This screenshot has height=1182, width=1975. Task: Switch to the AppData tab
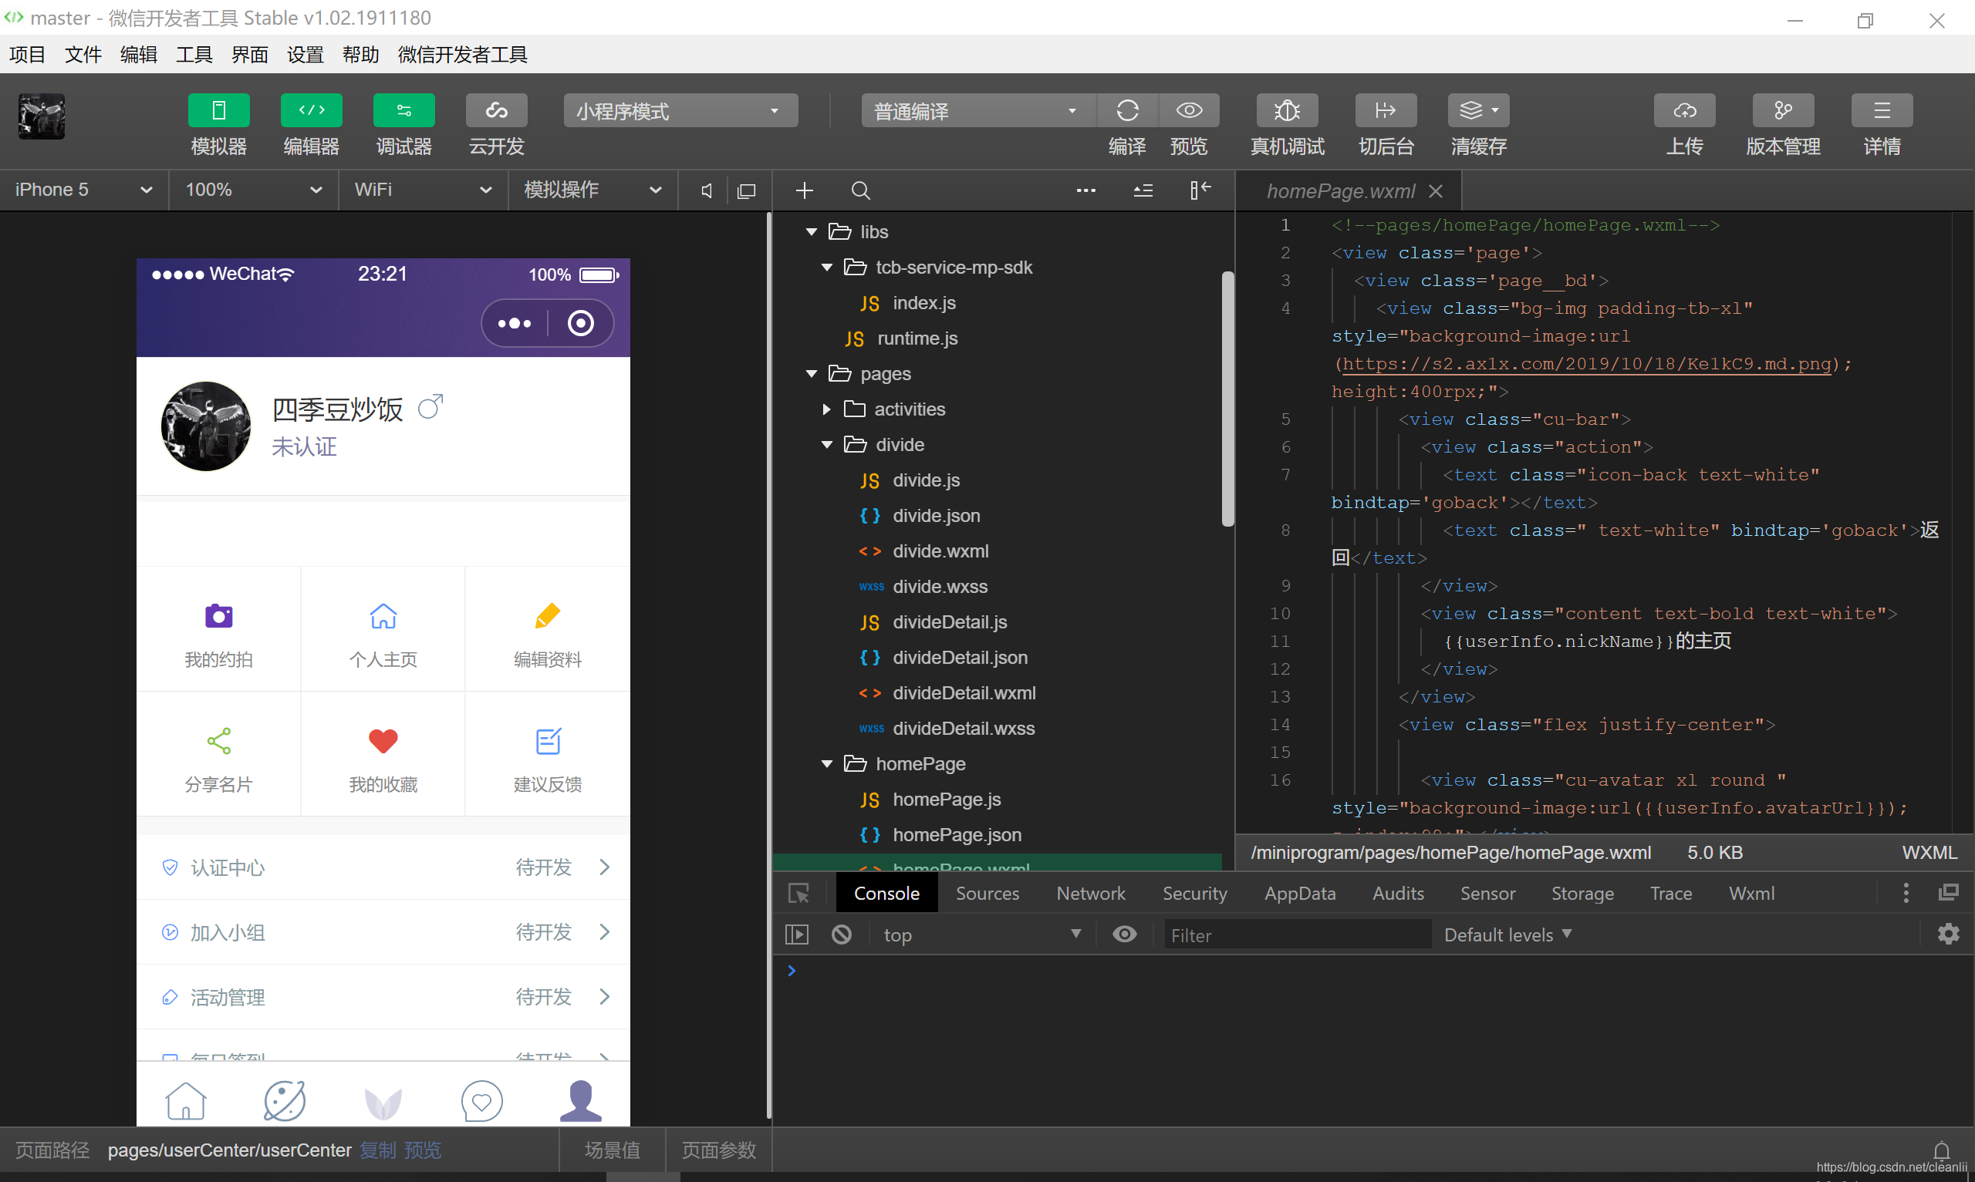1299,894
